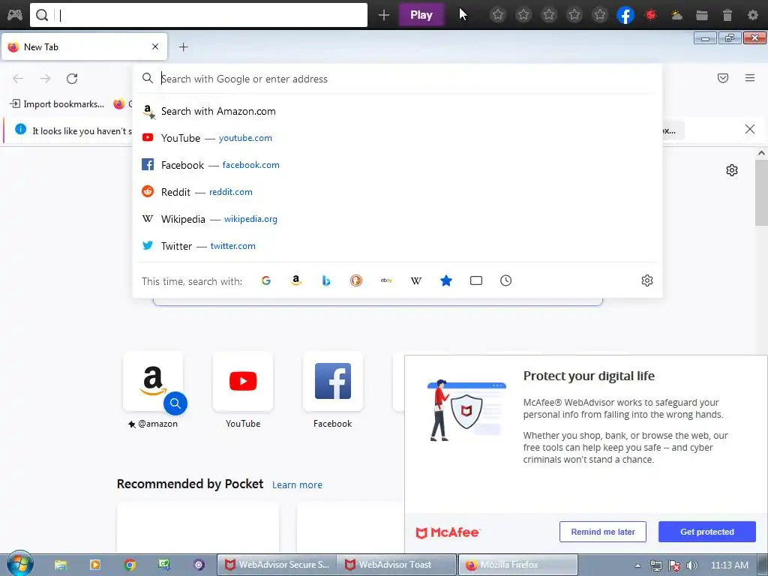768x576 pixels.
Task: Click Get protected button
Action: coord(706,532)
